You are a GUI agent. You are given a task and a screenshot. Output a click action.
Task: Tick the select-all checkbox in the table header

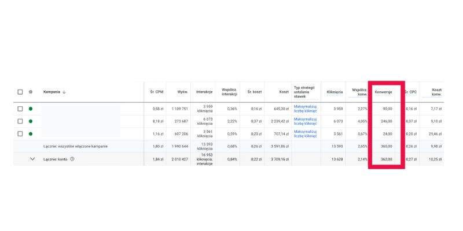pyautogui.click(x=20, y=92)
